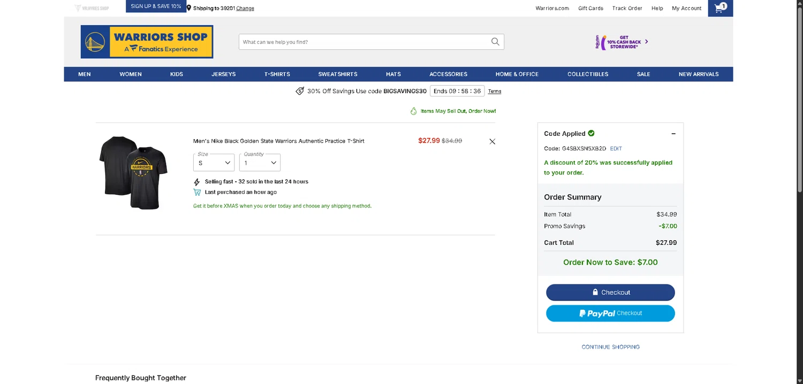803x384 pixels.
Task: Click the blue Checkout button
Action: click(610, 293)
